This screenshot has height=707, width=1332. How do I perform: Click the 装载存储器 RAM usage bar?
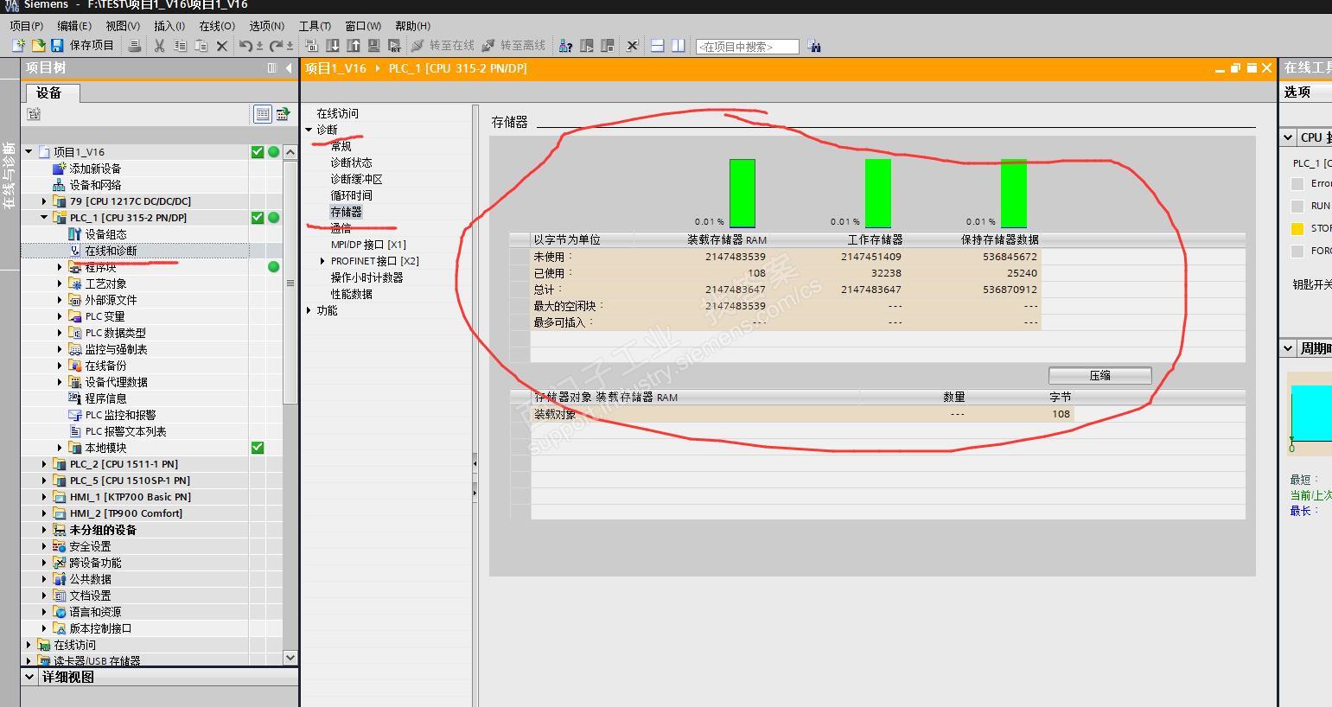coord(742,194)
